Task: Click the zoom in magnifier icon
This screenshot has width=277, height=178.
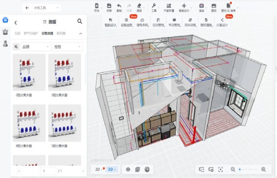Action: pyautogui.click(x=264, y=169)
